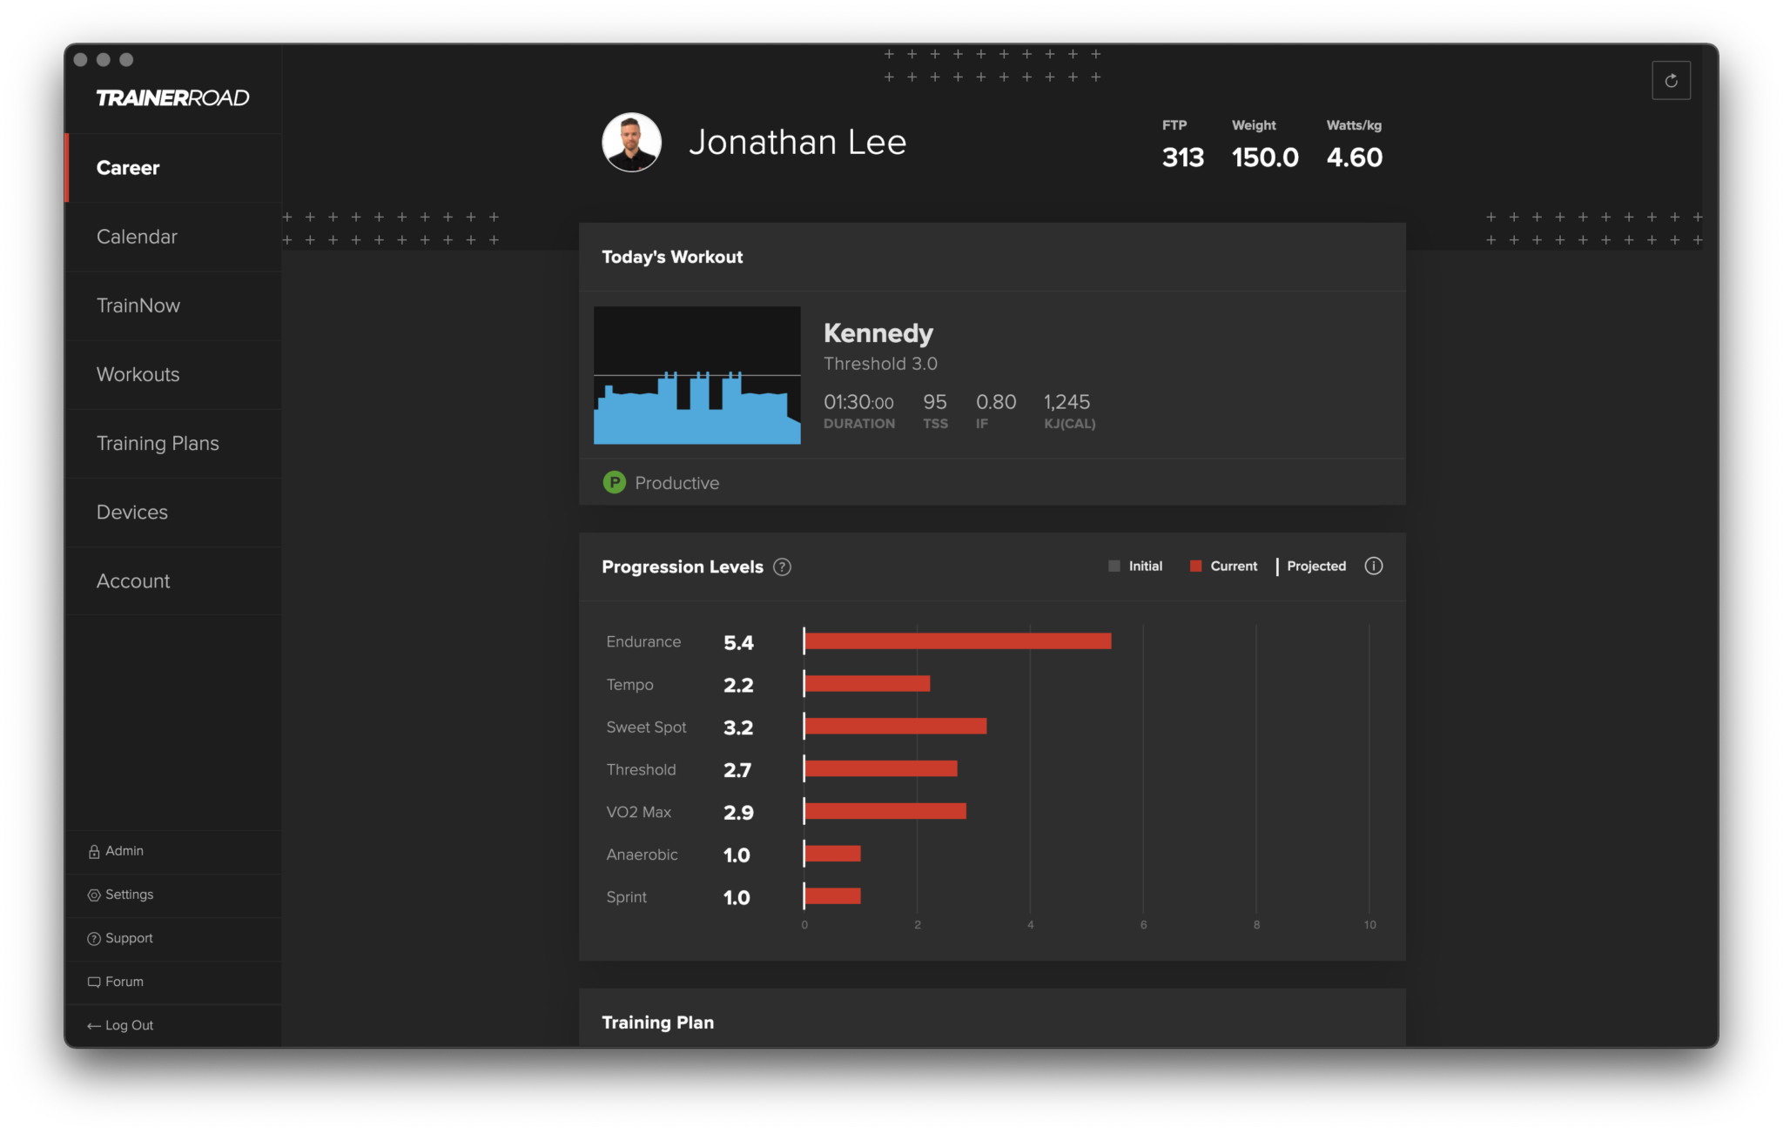
Task: Click the Log Out arrow icon
Action: (x=94, y=1026)
